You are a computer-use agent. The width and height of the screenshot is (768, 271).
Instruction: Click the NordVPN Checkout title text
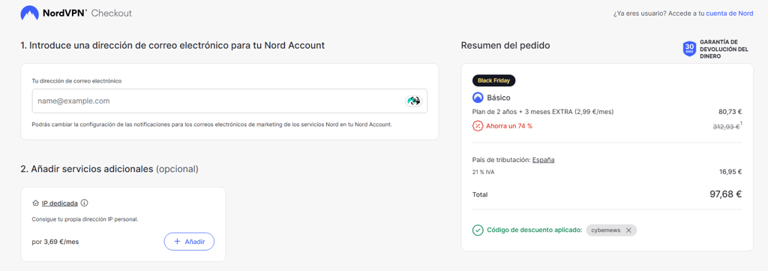point(88,14)
